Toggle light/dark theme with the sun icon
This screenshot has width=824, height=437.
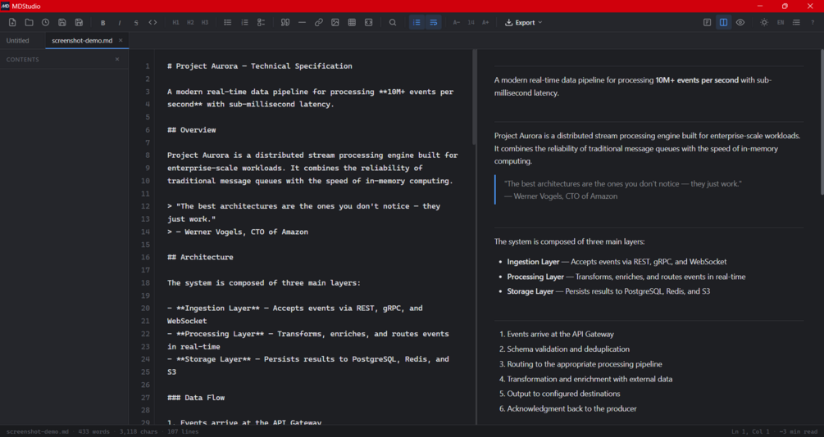(x=764, y=23)
